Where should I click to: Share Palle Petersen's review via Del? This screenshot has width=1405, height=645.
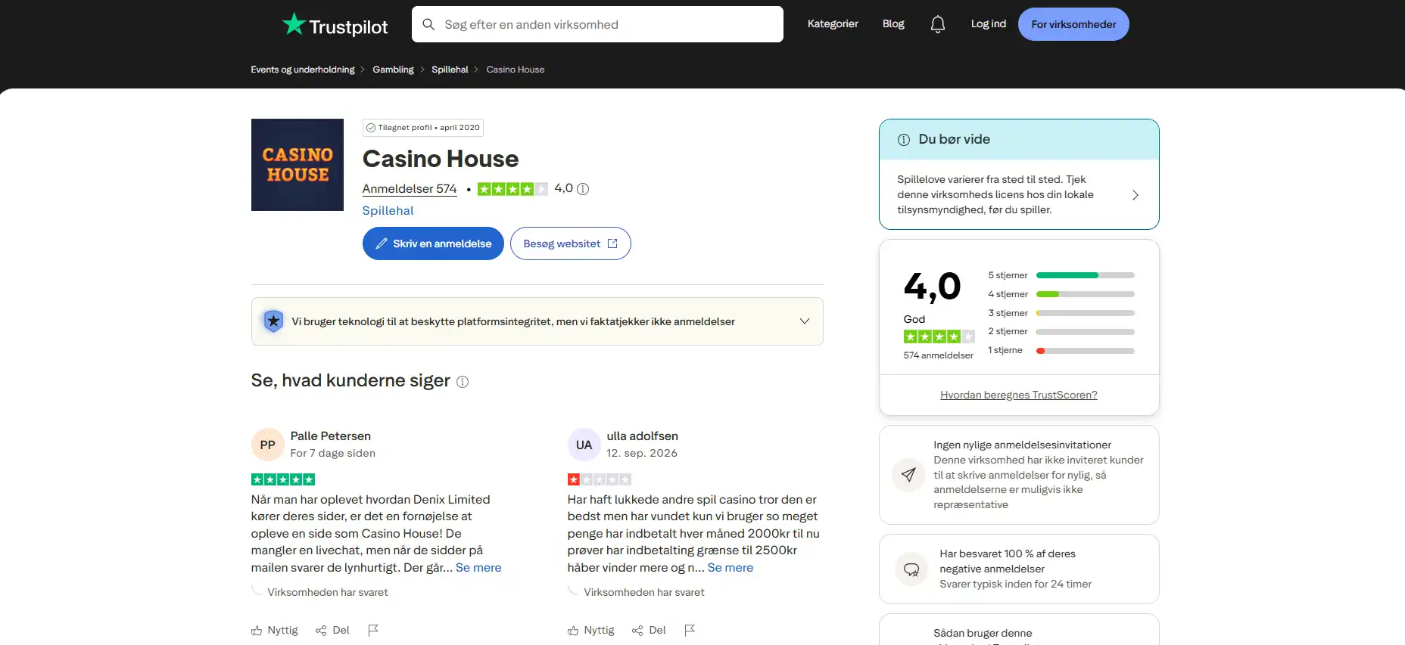[x=332, y=630]
